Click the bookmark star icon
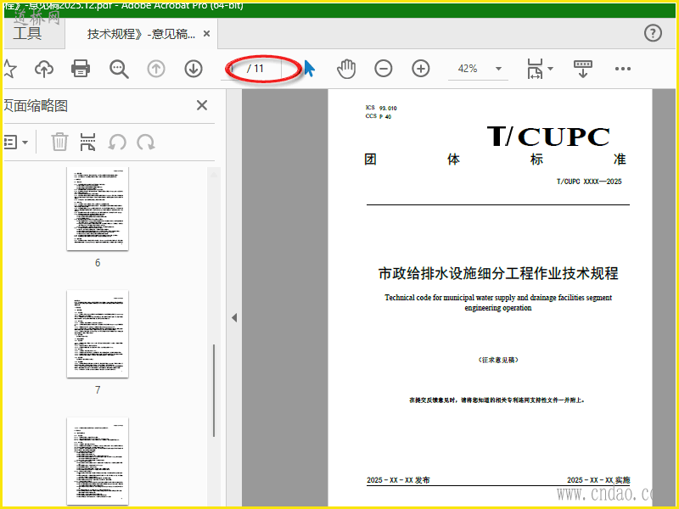This screenshot has height=509, width=679. point(9,69)
